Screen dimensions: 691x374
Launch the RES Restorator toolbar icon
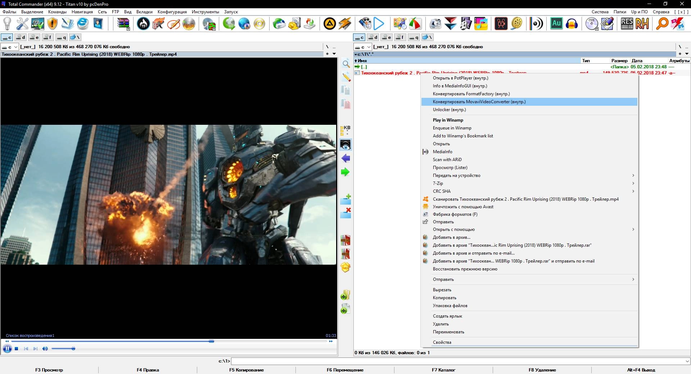[627, 24]
